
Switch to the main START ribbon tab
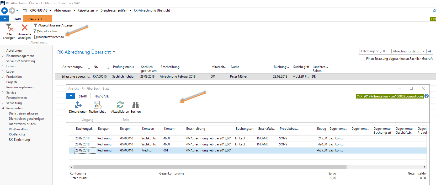(17, 19)
